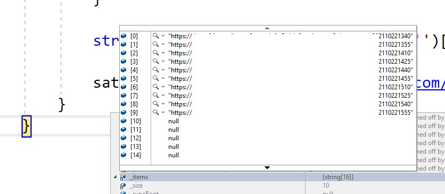
Task: Open text visualizer magnifier for item [5]
Action: (x=155, y=78)
